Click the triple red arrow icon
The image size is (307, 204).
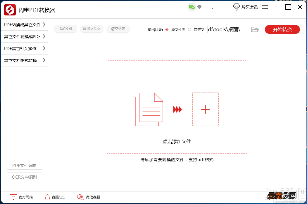point(177,109)
